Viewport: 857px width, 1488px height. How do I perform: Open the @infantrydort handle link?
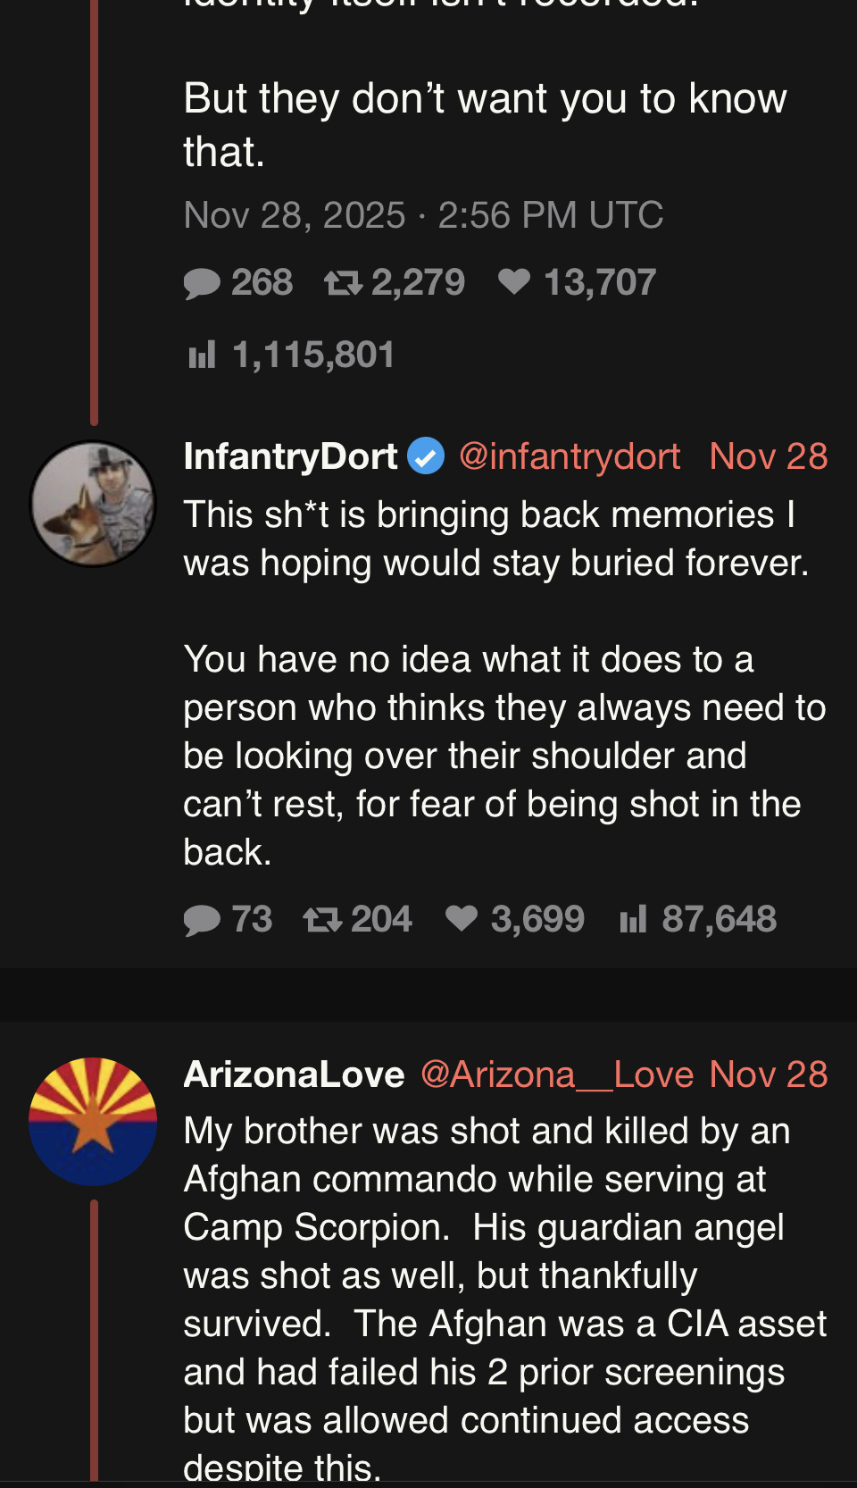pos(570,456)
